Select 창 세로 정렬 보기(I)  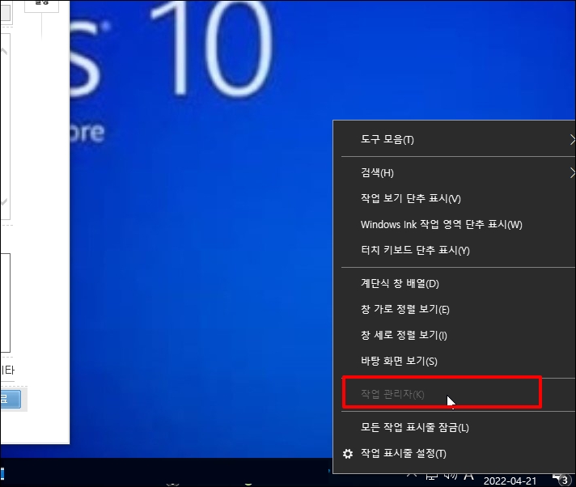[x=454, y=335]
